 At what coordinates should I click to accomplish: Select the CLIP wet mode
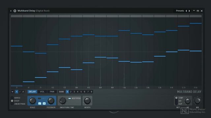click(180, 104)
